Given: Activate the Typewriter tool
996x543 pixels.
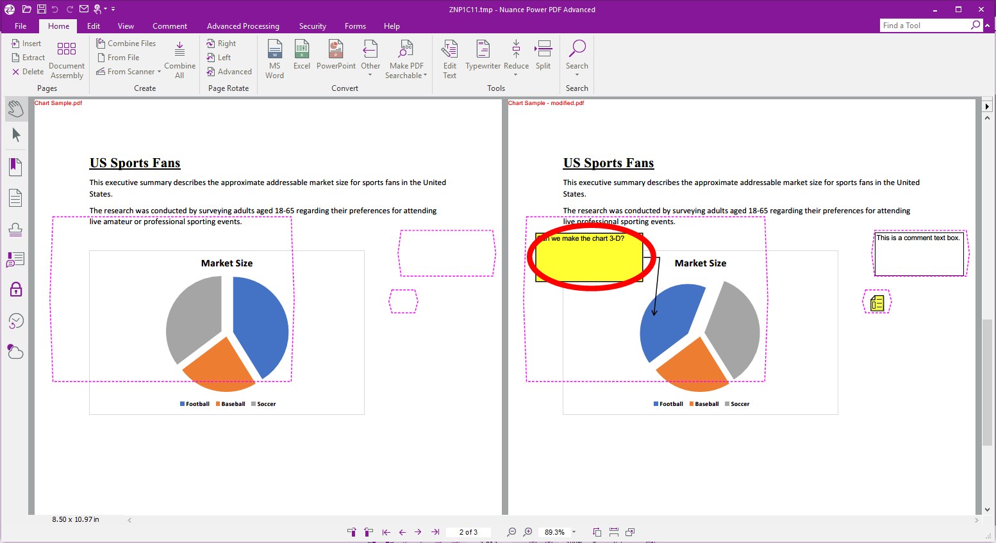Looking at the screenshot, I should point(482,57).
